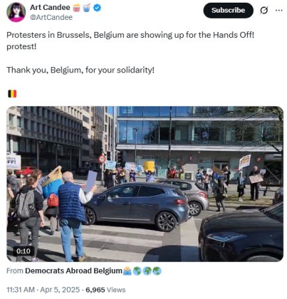This screenshot has width=287, height=299.
Task: Open Art Candee's profile avatar
Action: (16, 12)
